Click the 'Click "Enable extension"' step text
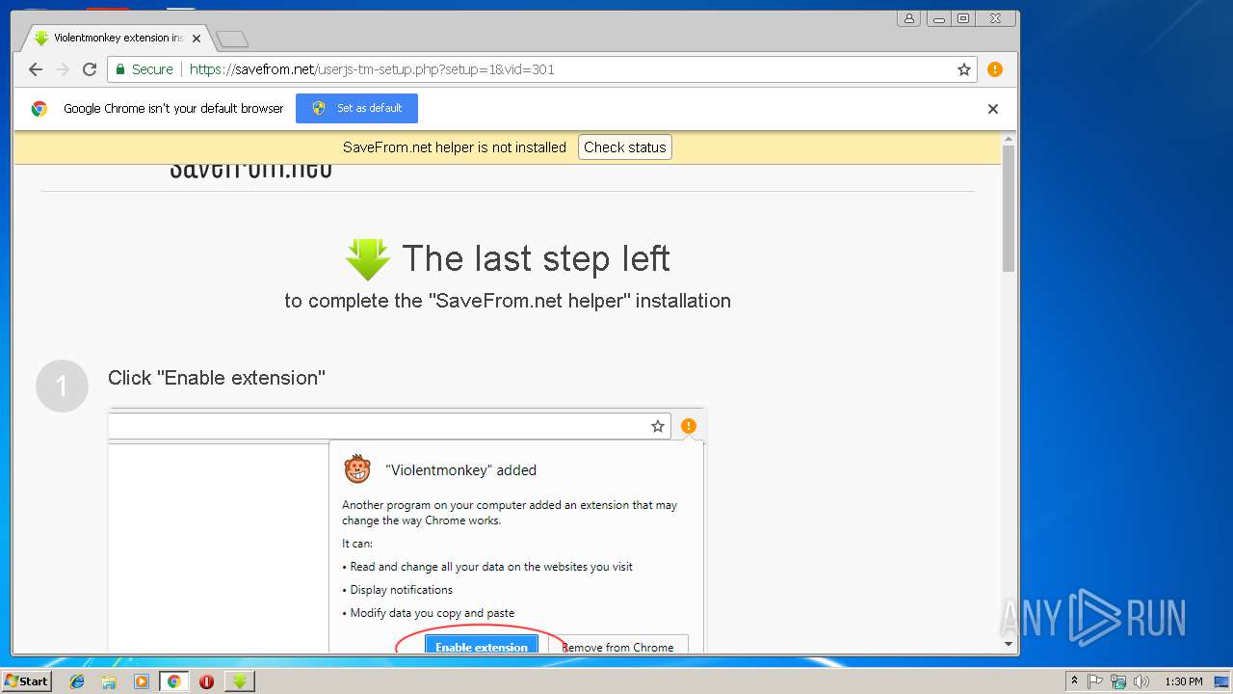 [217, 378]
